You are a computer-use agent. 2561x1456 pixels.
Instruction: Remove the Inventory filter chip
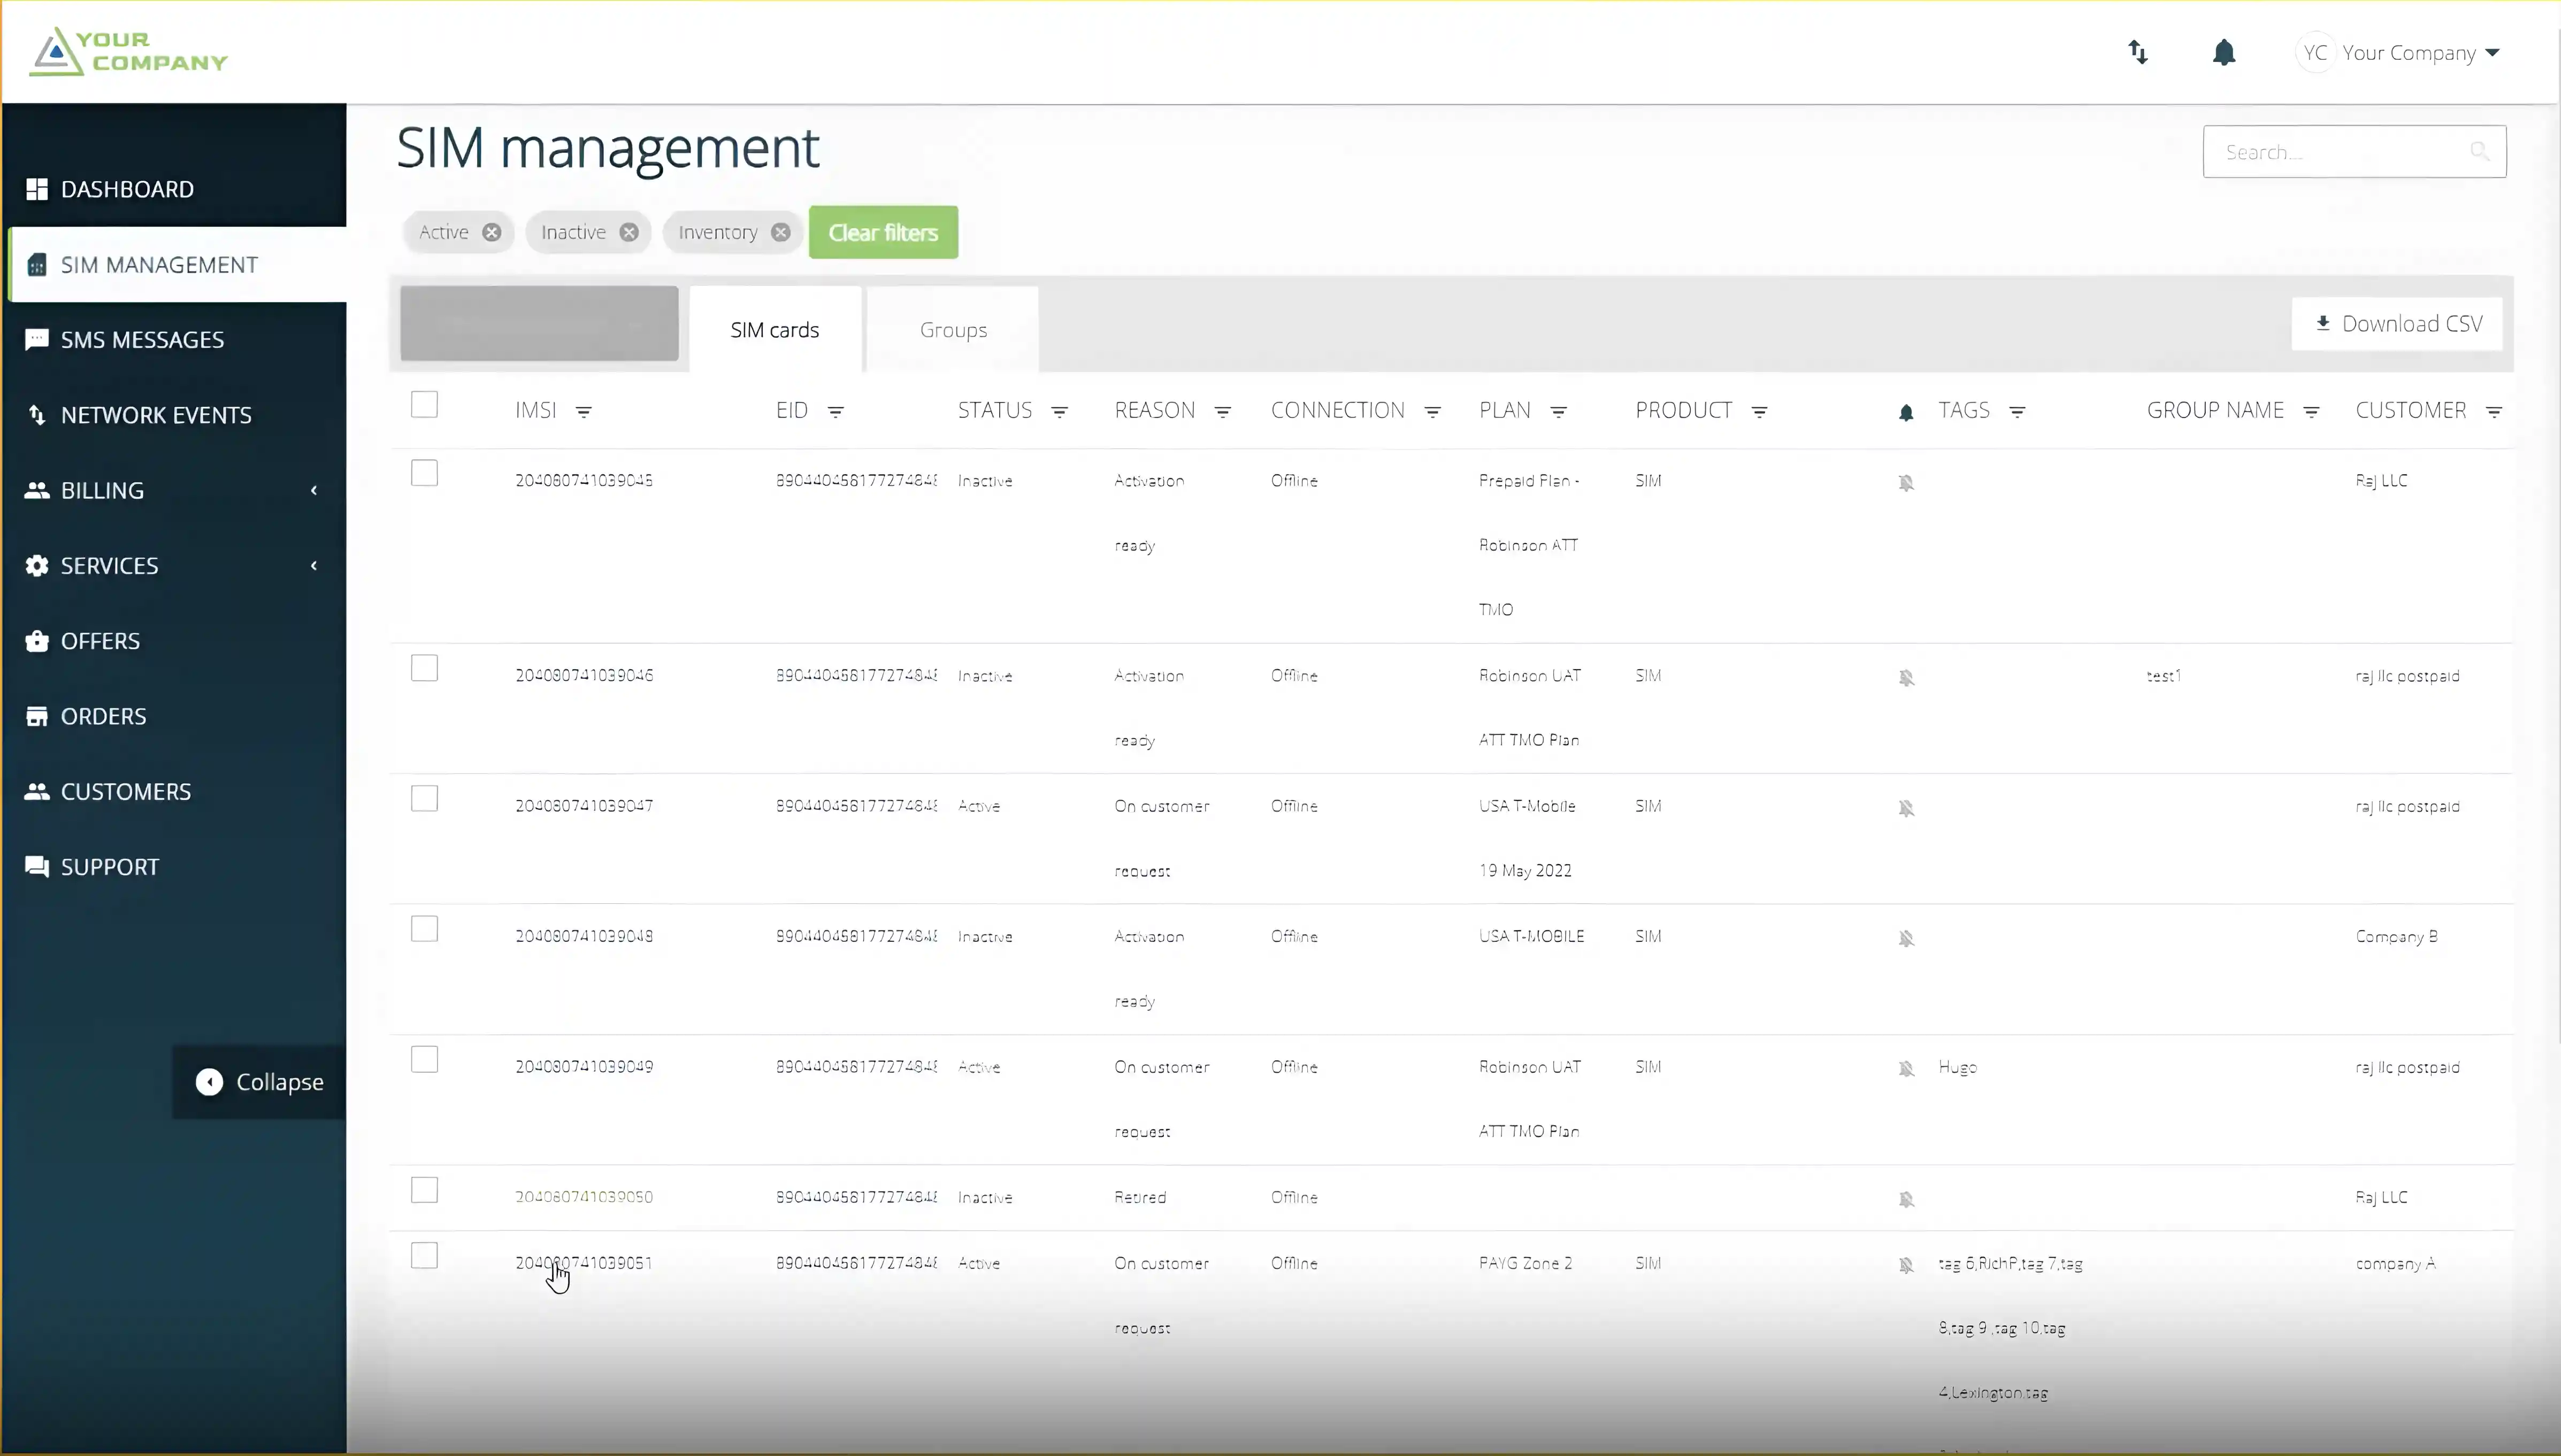[x=780, y=232]
